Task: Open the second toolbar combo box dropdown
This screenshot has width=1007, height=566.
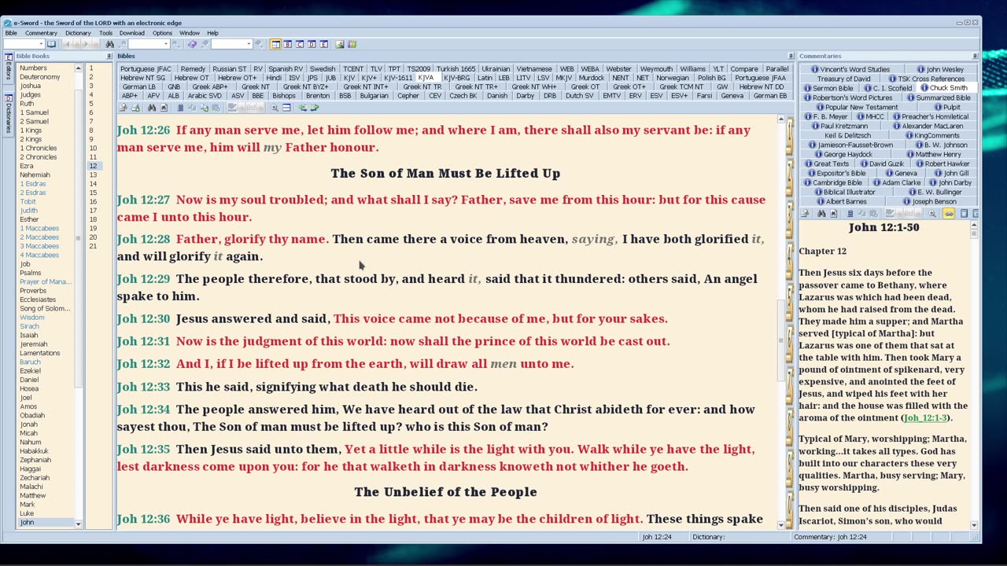Action: click(x=166, y=44)
